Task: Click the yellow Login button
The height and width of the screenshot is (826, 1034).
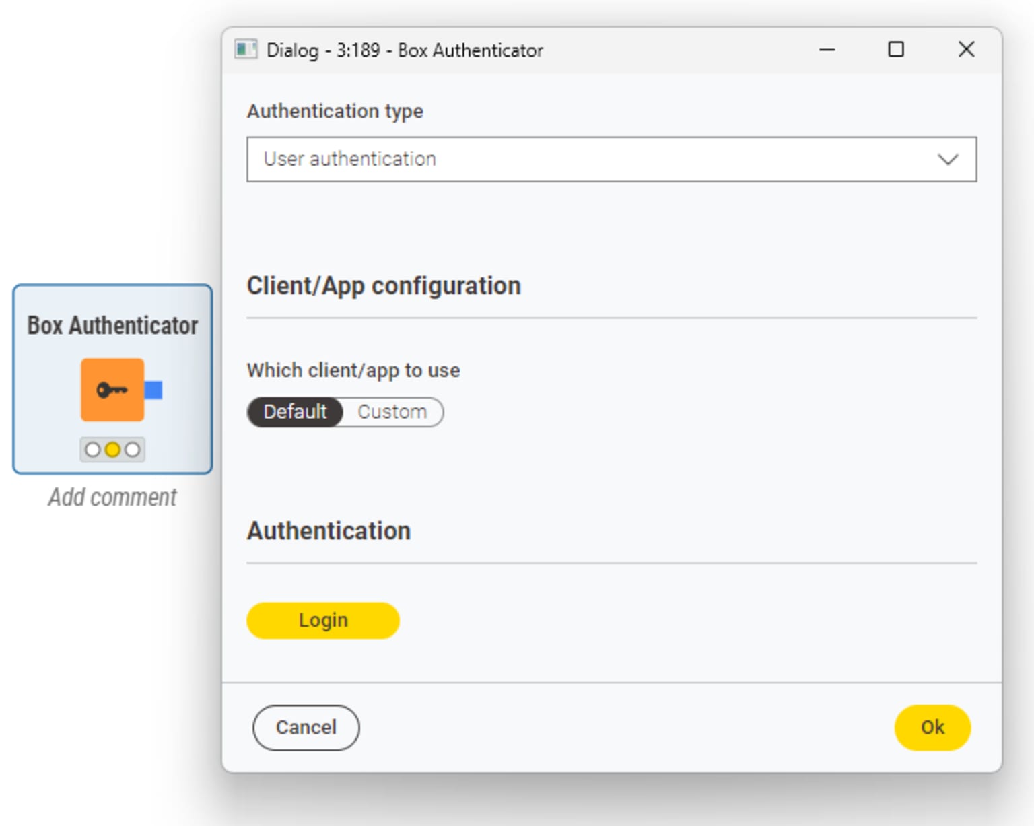Action: [323, 620]
